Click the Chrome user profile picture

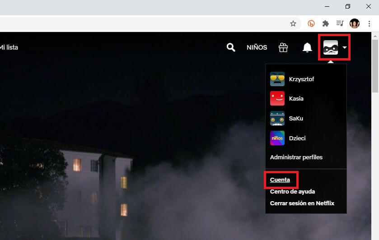point(355,23)
